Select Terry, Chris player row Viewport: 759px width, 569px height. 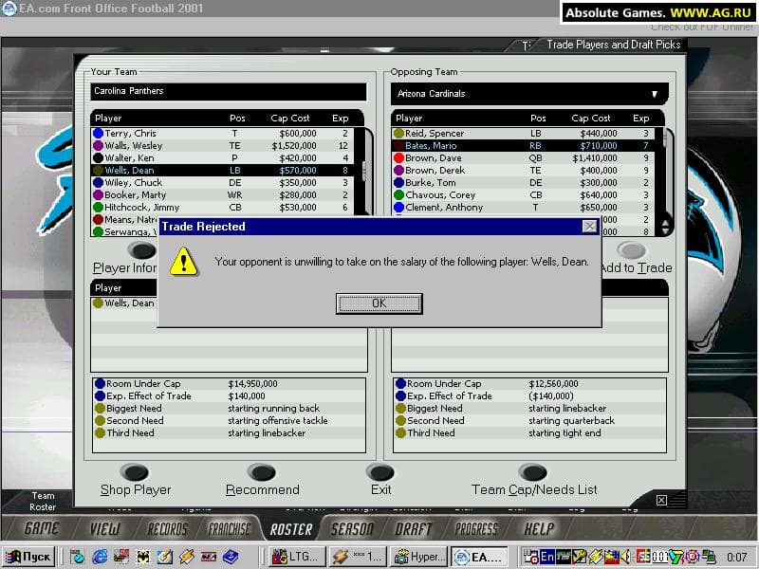(x=222, y=133)
